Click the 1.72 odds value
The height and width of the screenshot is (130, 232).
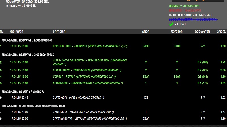[x=223, y=62]
